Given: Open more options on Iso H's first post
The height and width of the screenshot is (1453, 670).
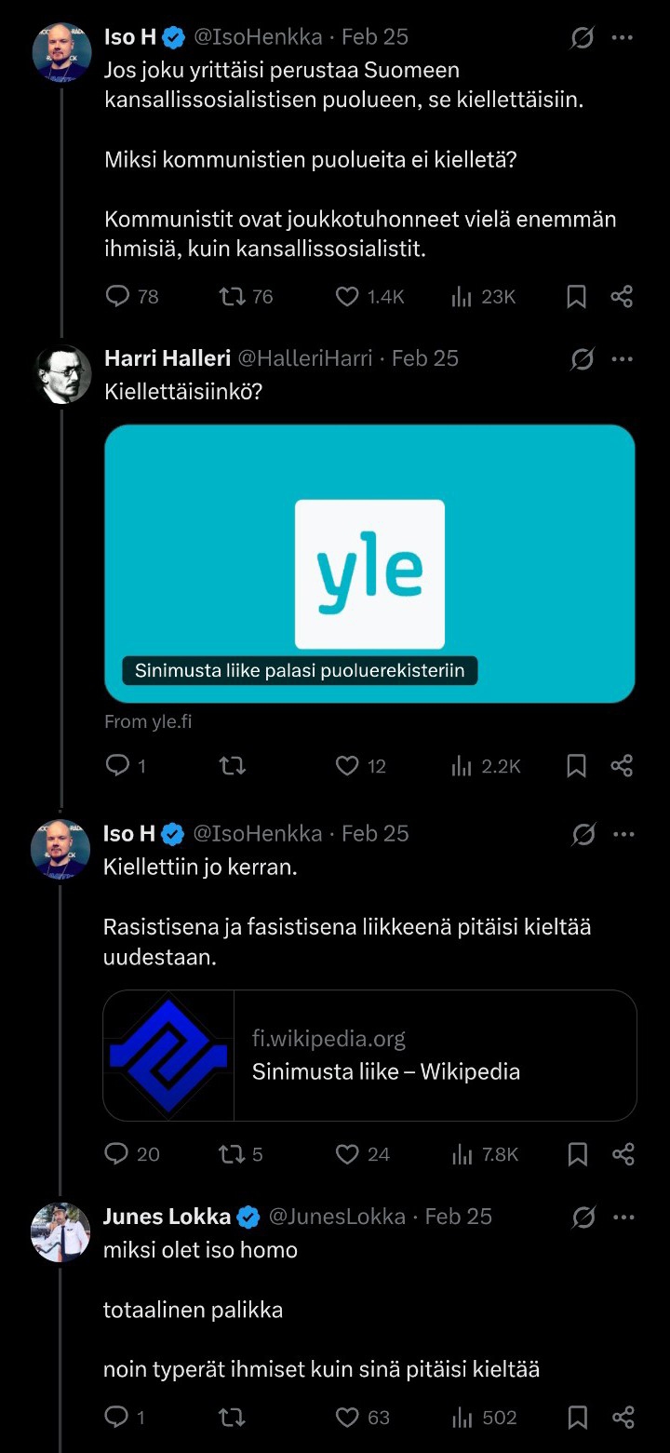Looking at the screenshot, I should pos(622,38).
